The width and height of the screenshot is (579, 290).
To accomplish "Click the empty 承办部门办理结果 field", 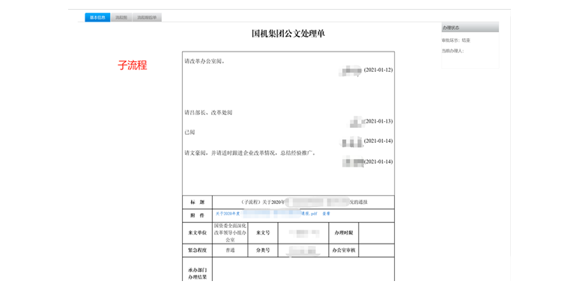I will pyautogui.click(x=303, y=270).
